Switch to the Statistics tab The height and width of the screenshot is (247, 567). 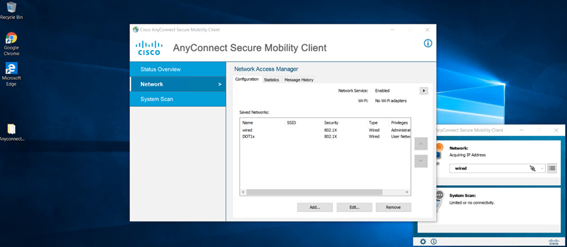271,80
